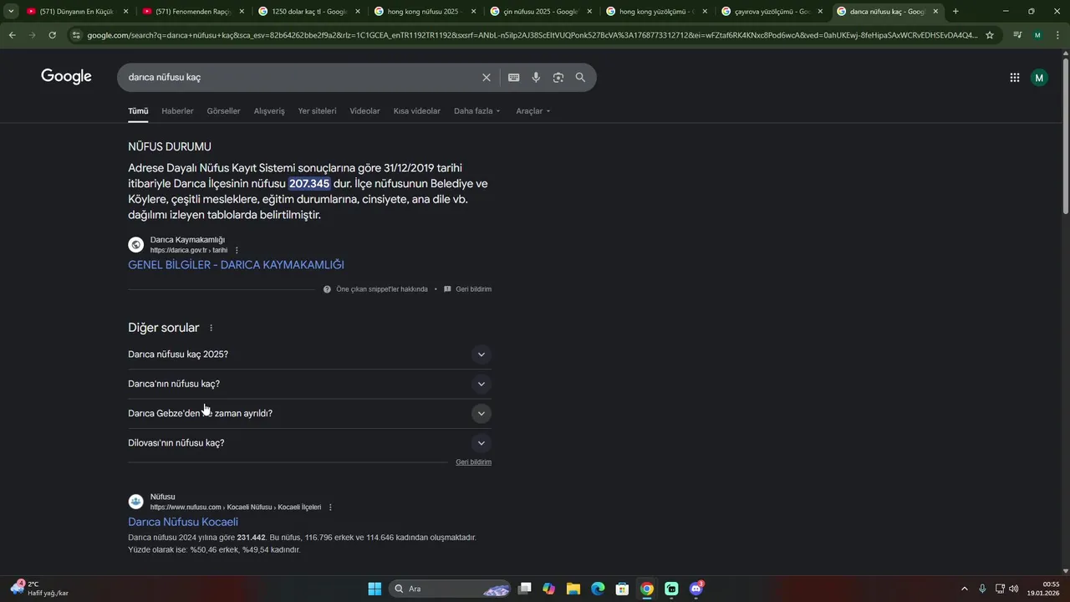Click the Windows taskbar search box "Ara"
1070x602 pixels.
click(x=451, y=589)
